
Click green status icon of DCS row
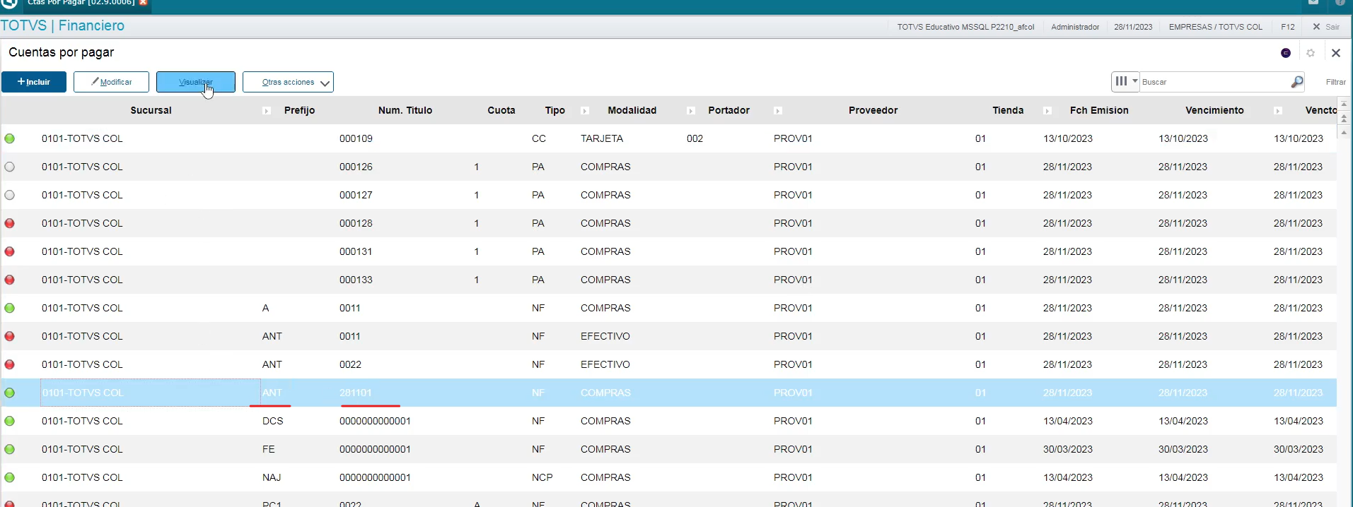click(10, 421)
